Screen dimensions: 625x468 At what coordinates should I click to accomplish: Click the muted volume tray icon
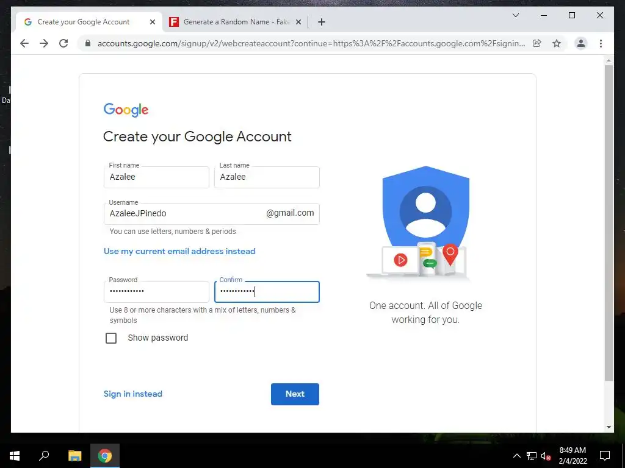coord(546,456)
